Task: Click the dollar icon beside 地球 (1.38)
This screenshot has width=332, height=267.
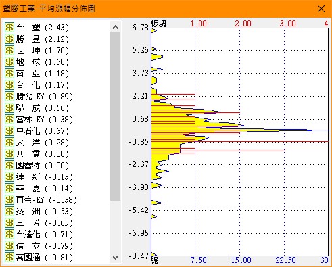Action: (9, 62)
